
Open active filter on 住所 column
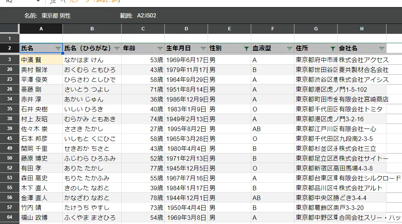pos(333,48)
